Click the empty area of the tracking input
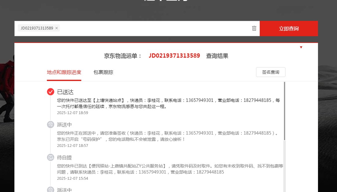The height and width of the screenshot is (192, 337). (153, 28)
